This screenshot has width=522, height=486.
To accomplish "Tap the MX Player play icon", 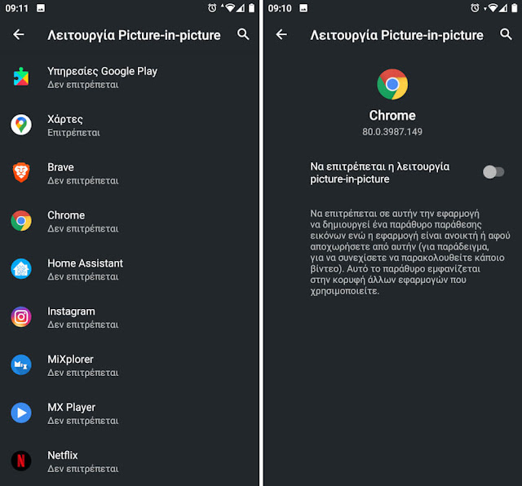I will pyautogui.click(x=21, y=413).
